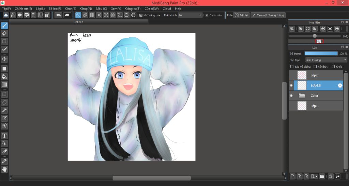Enable crisscross grid snap guide
Image resolution: width=349 pixels, height=186 pixels.
(92, 15)
